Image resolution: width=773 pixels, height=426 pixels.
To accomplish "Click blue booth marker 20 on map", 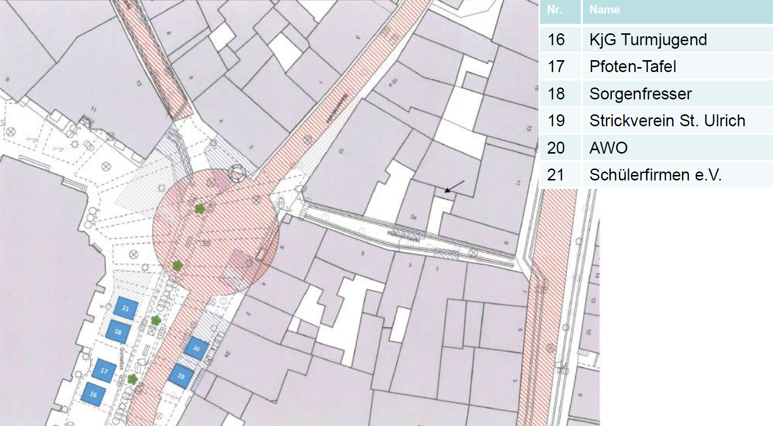I will click(x=196, y=348).
